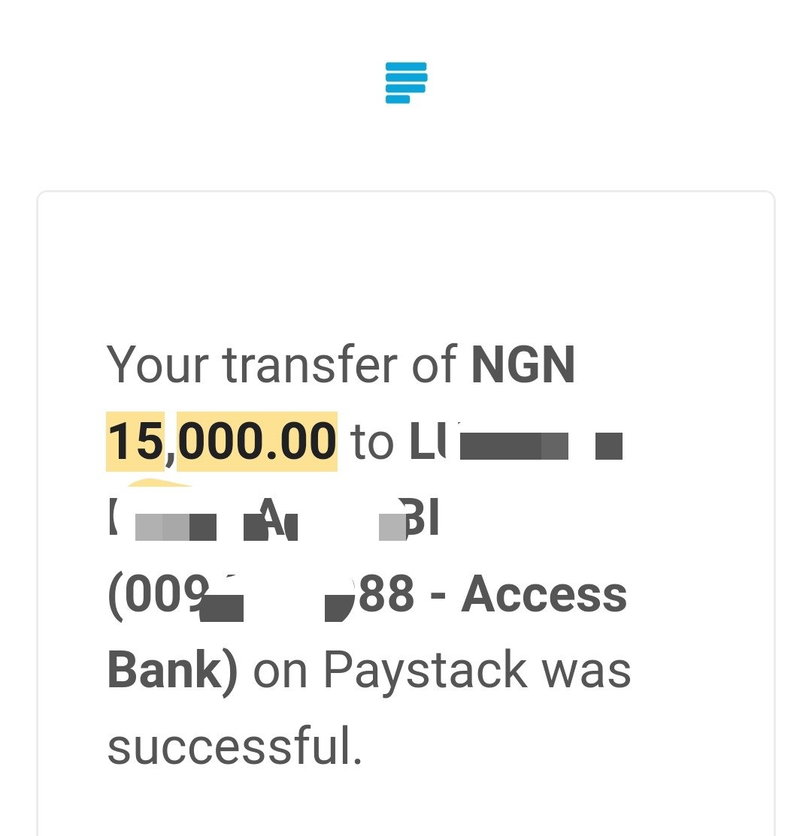Click the bold word Access
This screenshot has height=836, width=812.
tap(544, 593)
